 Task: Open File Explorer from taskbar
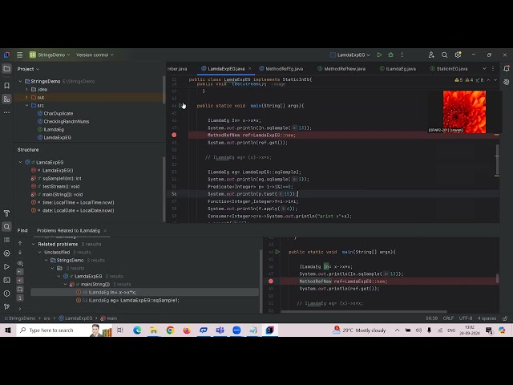[x=153, y=330]
